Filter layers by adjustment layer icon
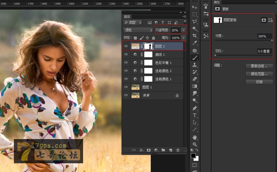The width and height of the screenshot is (277, 172). 156,22
